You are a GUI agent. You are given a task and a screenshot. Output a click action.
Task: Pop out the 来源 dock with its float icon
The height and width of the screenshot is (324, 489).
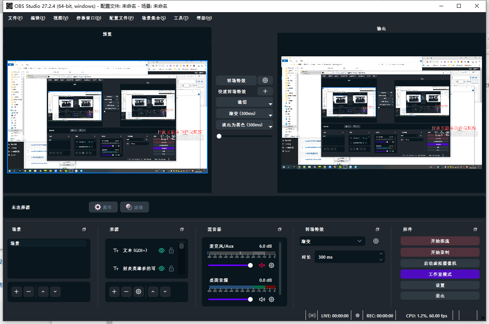[182, 229]
